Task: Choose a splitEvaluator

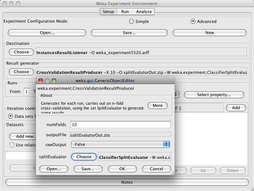Action: click(x=84, y=157)
